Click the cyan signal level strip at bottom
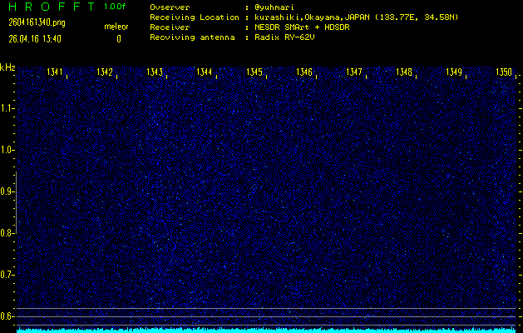The height and width of the screenshot is (333, 523). tap(266, 330)
